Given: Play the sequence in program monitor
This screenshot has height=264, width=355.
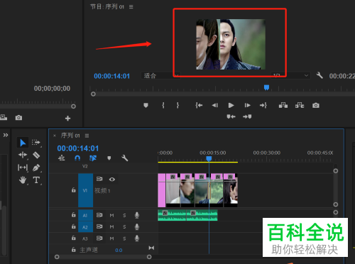Looking at the screenshot, I should coord(231,105).
